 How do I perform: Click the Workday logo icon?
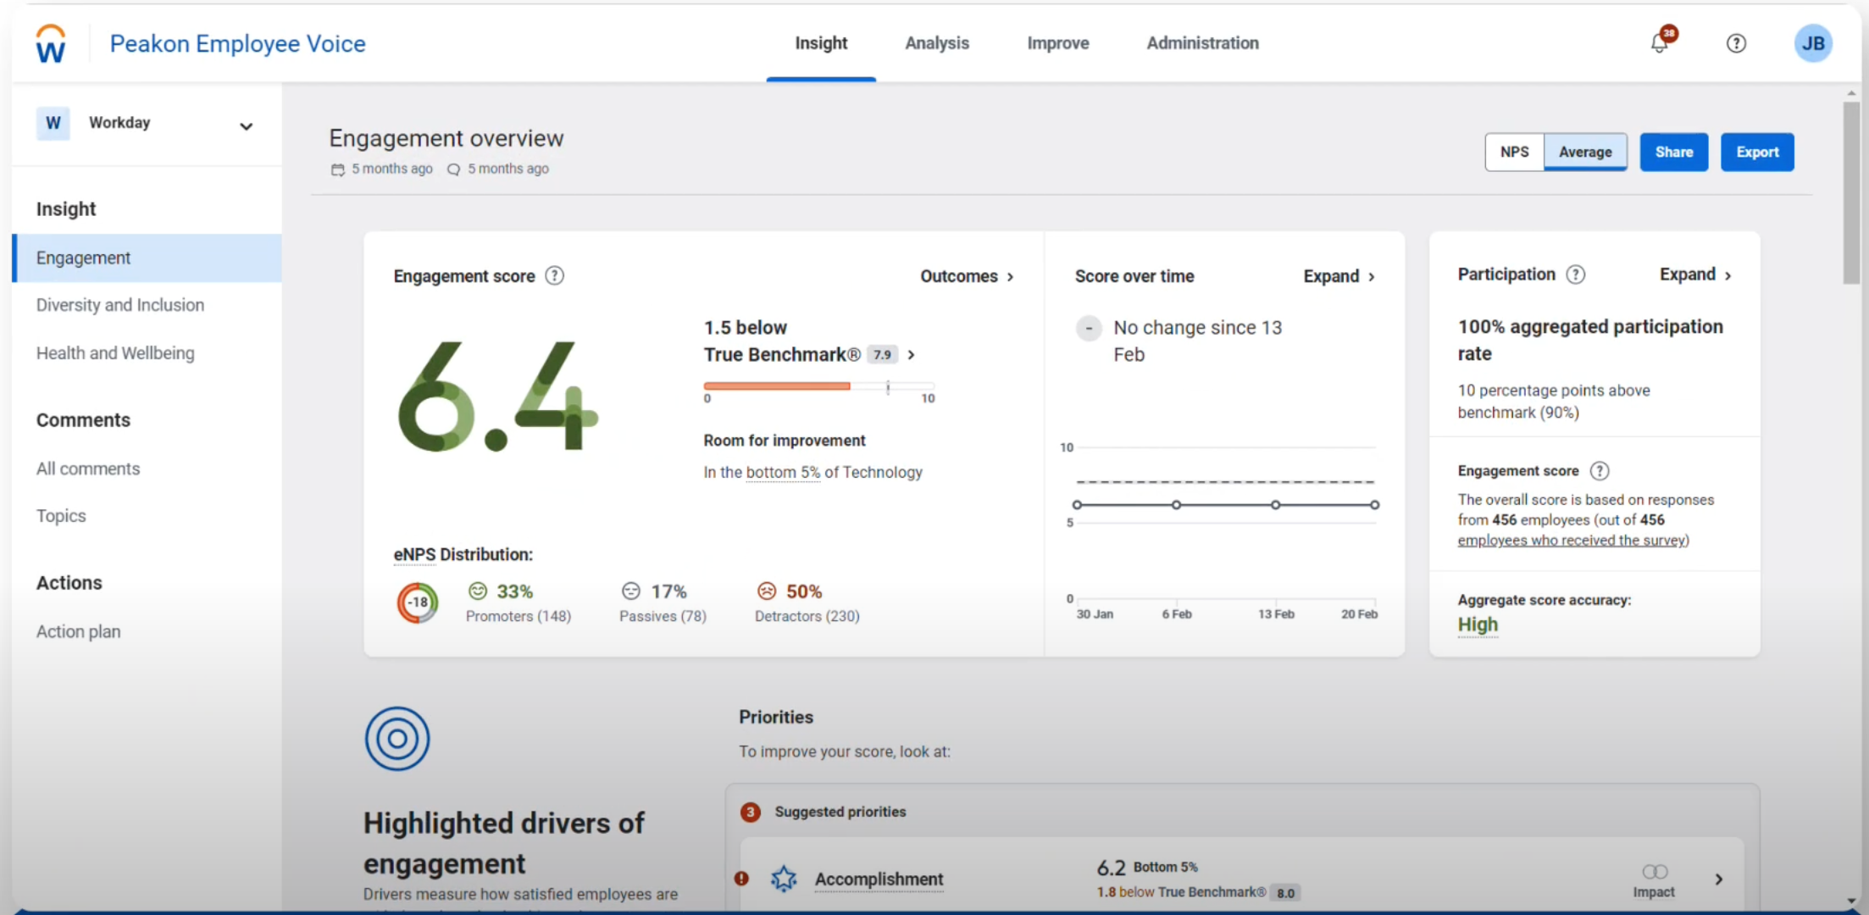point(49,42)
